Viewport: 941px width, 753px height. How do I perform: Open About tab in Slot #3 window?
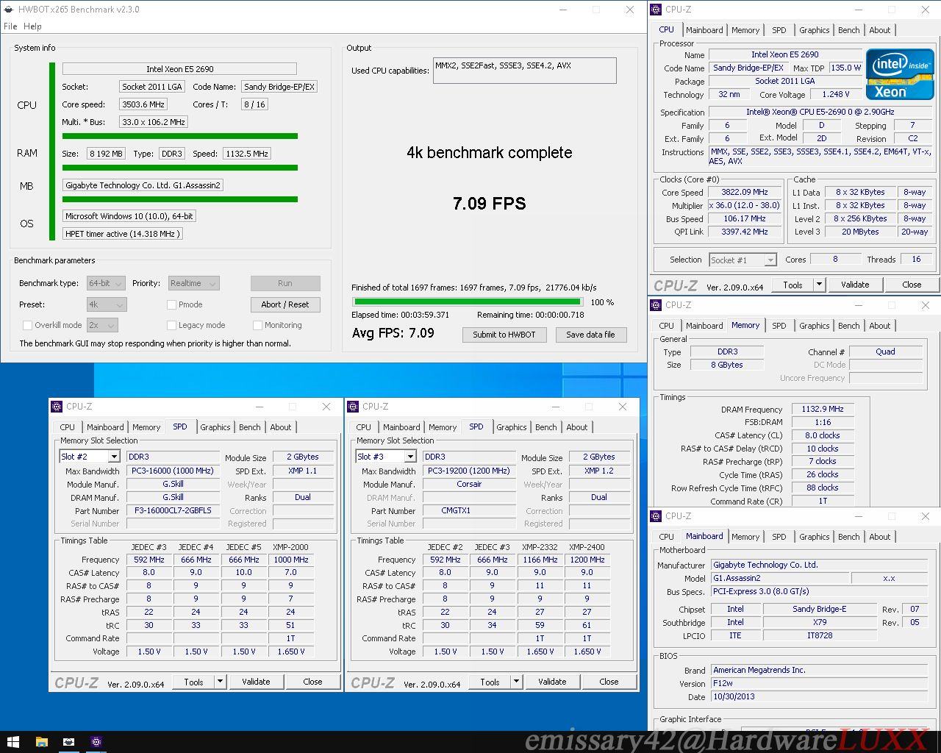point(576,427)
